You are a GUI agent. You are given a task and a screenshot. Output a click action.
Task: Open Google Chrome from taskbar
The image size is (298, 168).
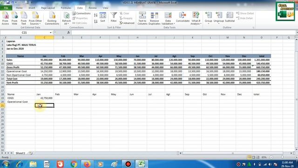coord(74,164)
